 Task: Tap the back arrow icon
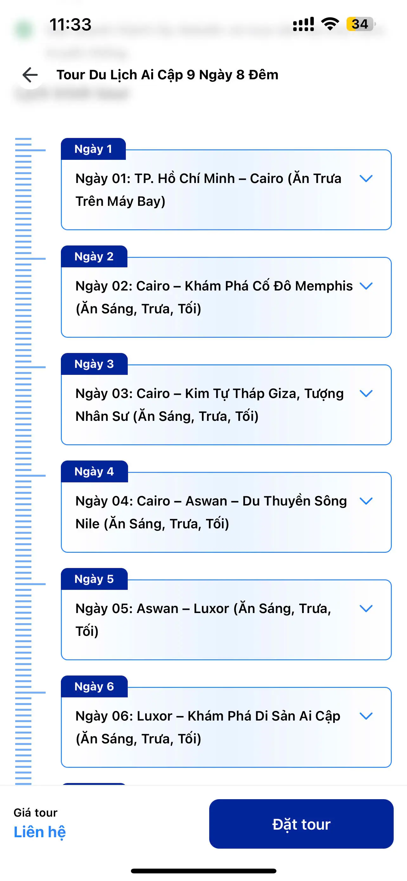tap(30, 75)
